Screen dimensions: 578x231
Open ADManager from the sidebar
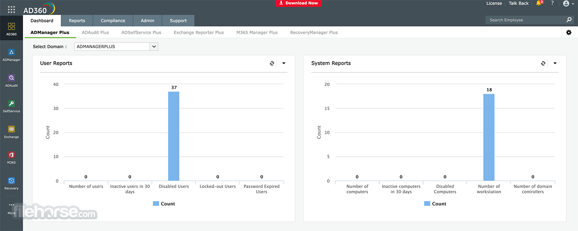coord(12,55)
